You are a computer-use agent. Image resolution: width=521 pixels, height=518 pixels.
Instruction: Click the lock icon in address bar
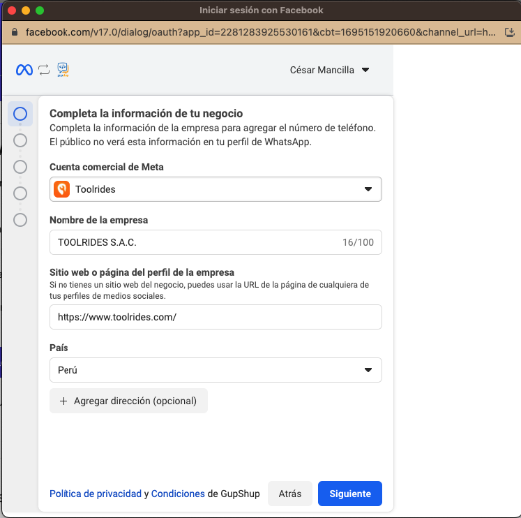[x=14, y=32]
